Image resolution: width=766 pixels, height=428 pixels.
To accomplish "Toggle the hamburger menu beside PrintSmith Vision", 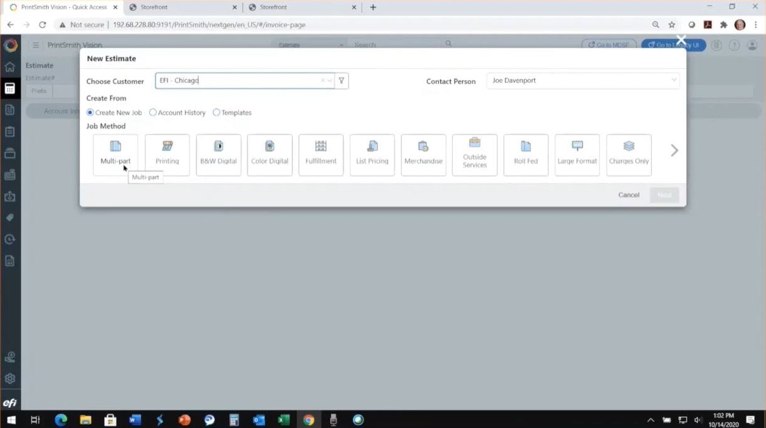I will pyautogui.click(x=36, y=45).
